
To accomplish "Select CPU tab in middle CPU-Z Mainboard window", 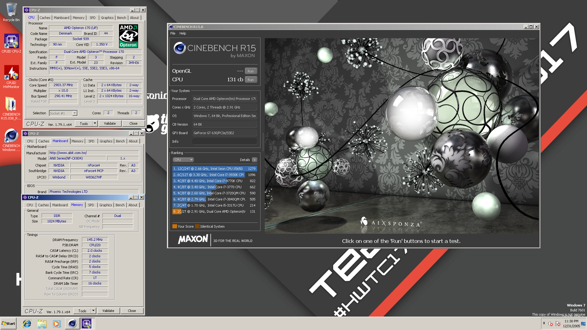I will (x=30, y=141).
